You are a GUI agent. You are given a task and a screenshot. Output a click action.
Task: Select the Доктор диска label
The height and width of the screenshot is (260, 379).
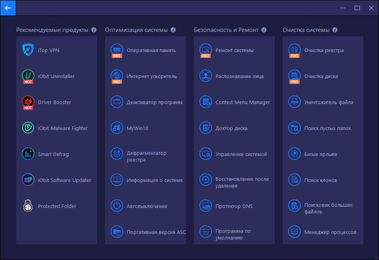pyautogui.click(x=231, y=128)
